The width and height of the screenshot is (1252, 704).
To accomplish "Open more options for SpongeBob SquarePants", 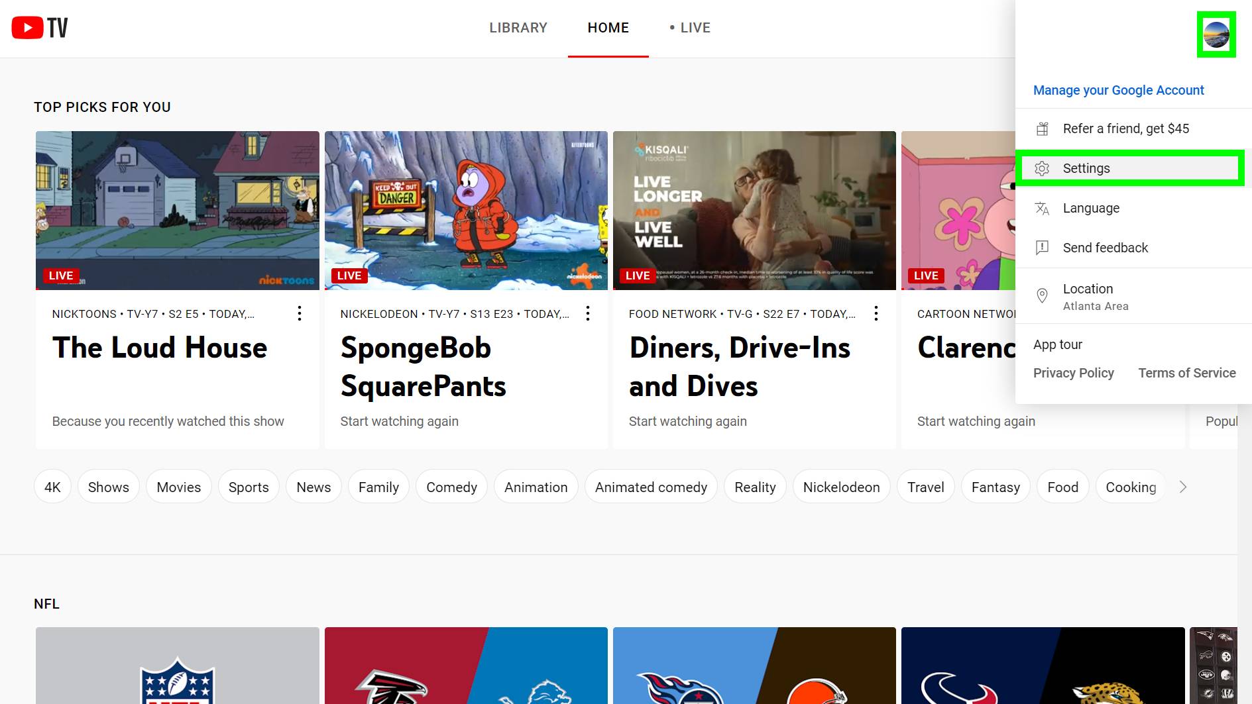I will (x=588, y=313).
